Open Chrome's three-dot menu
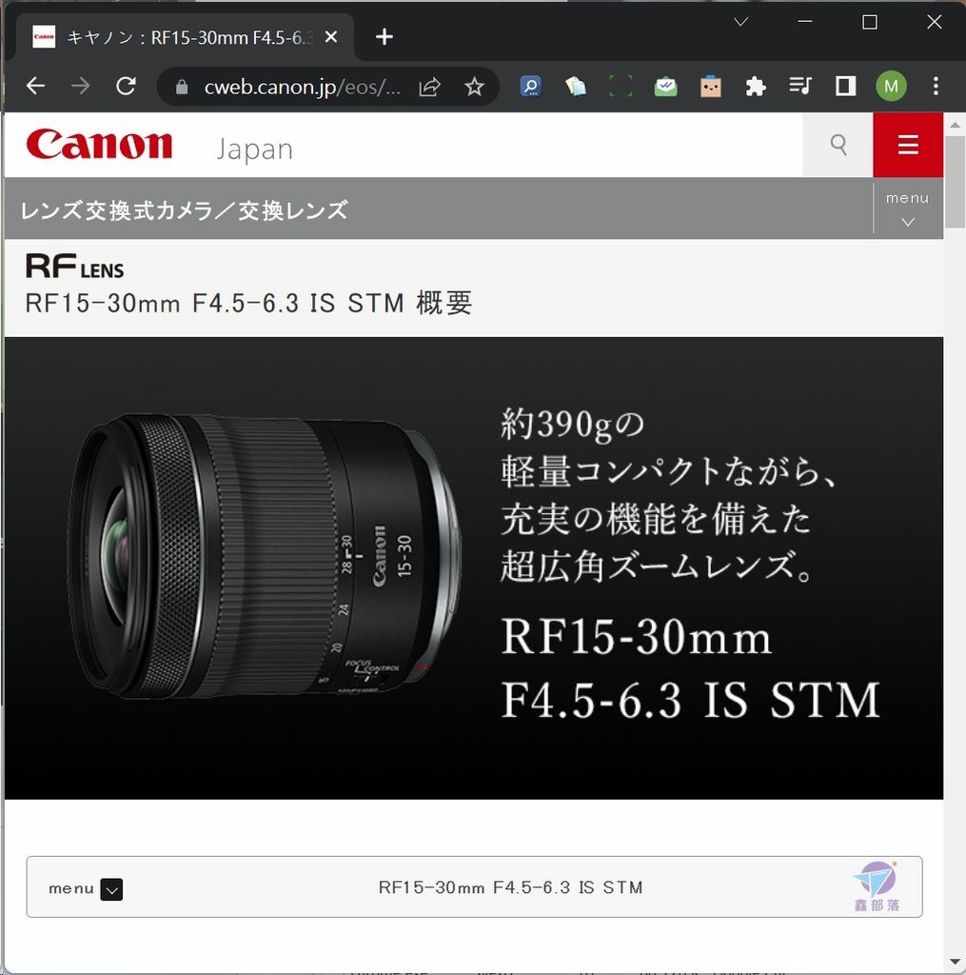The height and width of the screenshot is (975, 966). (936, 86)
